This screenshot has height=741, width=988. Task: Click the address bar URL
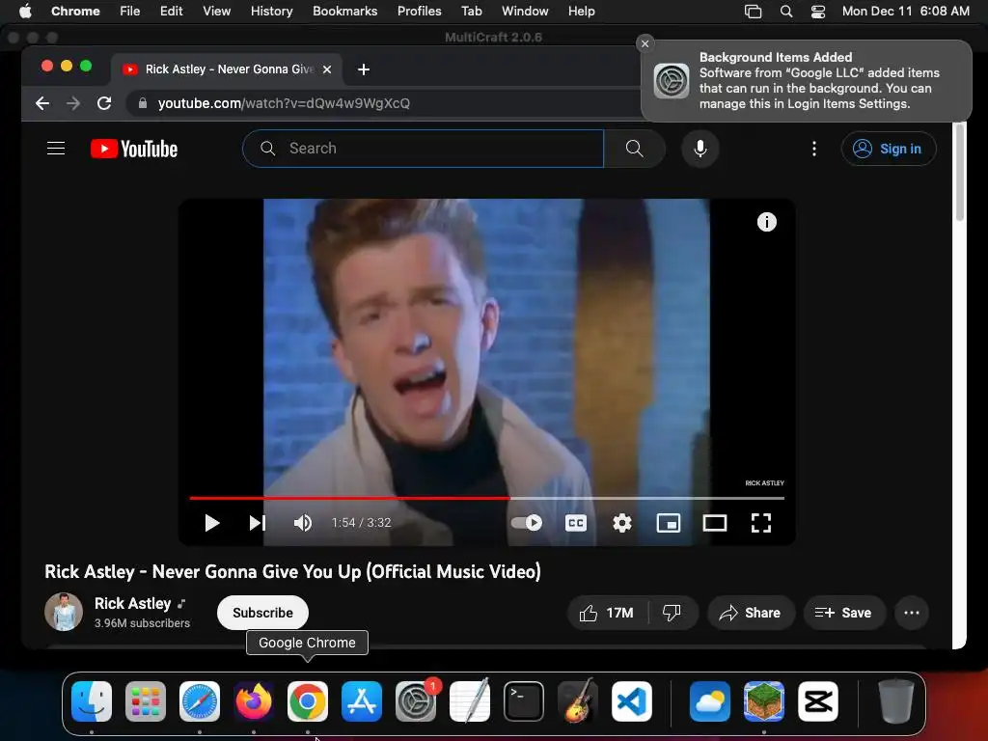(284, 103)
